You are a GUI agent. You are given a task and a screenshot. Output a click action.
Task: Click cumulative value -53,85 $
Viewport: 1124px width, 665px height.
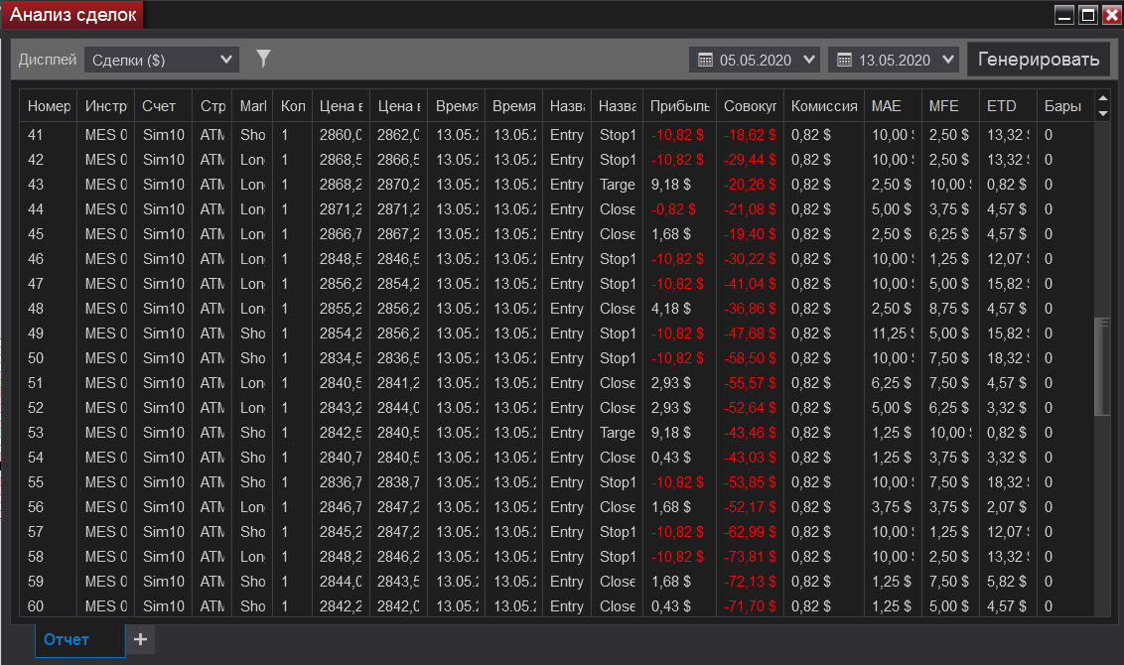coord(749,482)
